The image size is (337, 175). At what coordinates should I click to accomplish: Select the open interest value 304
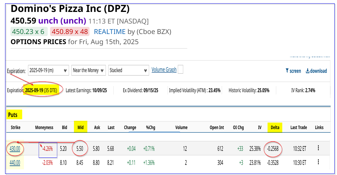point(220,163)
